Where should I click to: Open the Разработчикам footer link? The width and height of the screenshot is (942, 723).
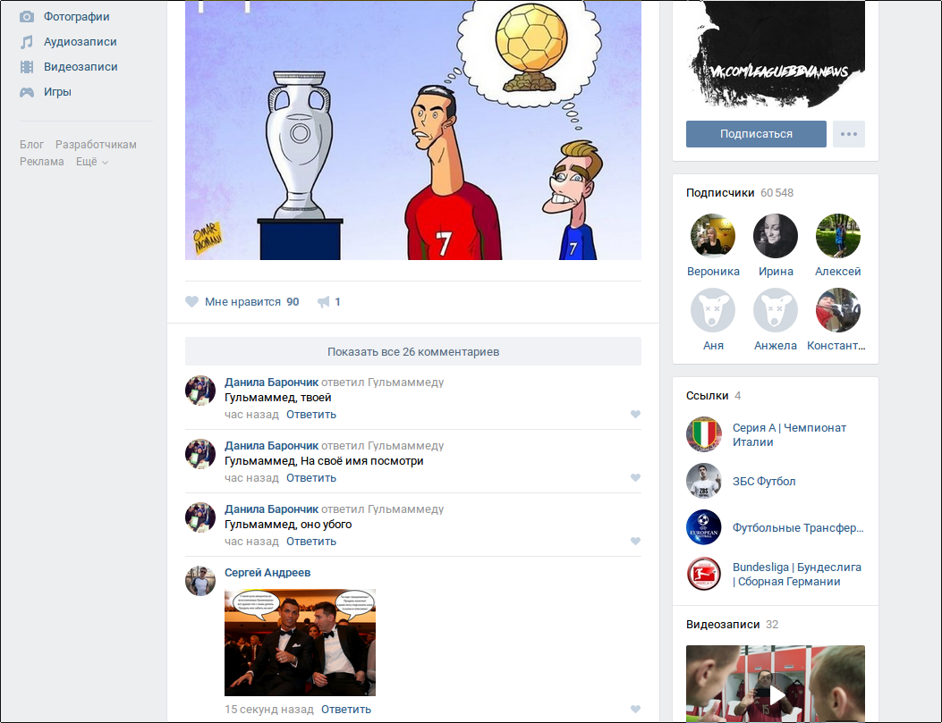pos(96,145)
